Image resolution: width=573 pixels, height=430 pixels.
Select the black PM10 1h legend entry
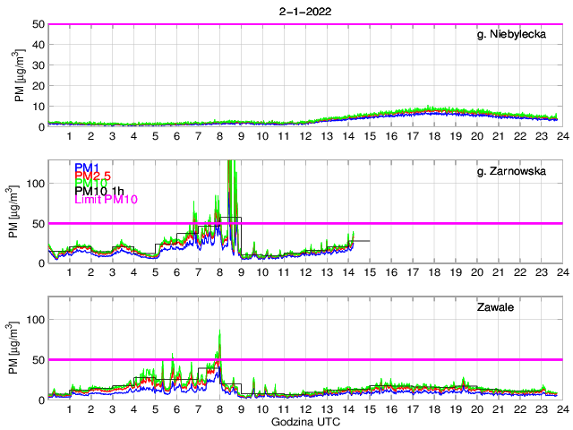tap(100, 191)
